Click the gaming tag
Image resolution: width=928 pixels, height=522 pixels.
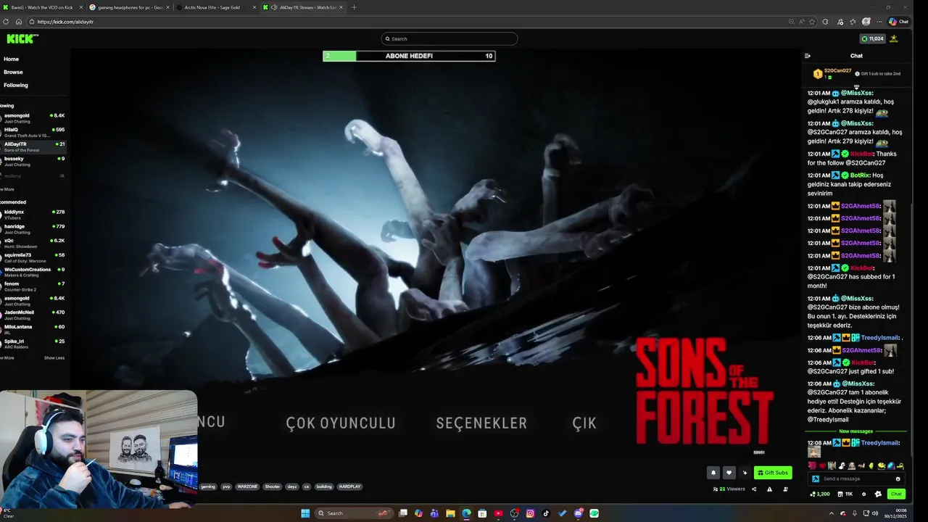(208, 486)
